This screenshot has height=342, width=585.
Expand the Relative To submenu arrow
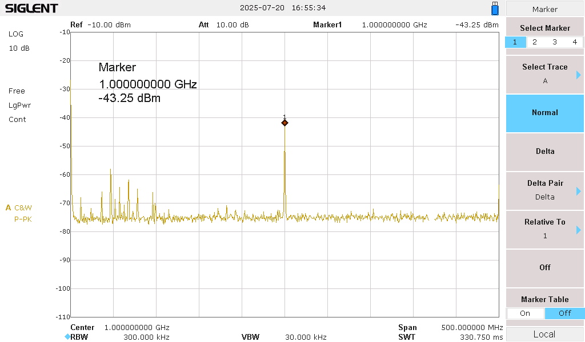pos(579,230)
